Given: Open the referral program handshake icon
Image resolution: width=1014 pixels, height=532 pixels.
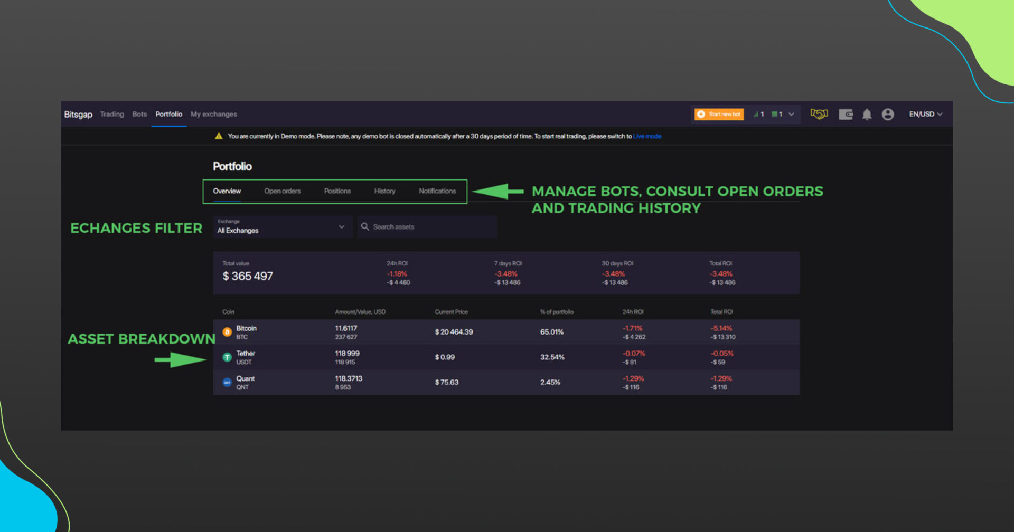Looking at the screenshot, I should click(x=819, y=114).
